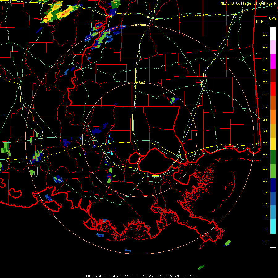Click the black TH swatch at the legend bottom
The image size is (278, 278).
[273, 240]
